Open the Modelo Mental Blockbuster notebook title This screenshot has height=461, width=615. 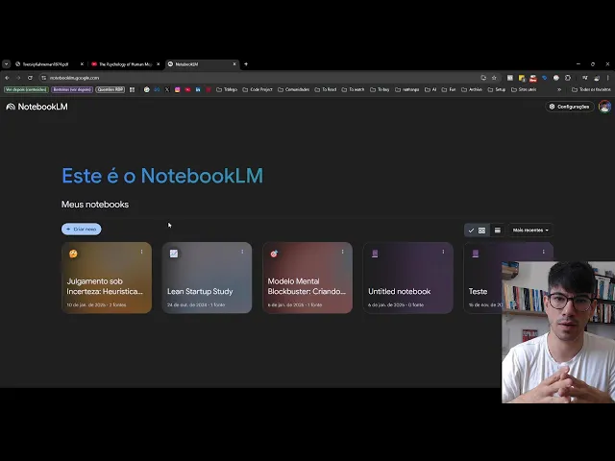click(x=307, y=286)
